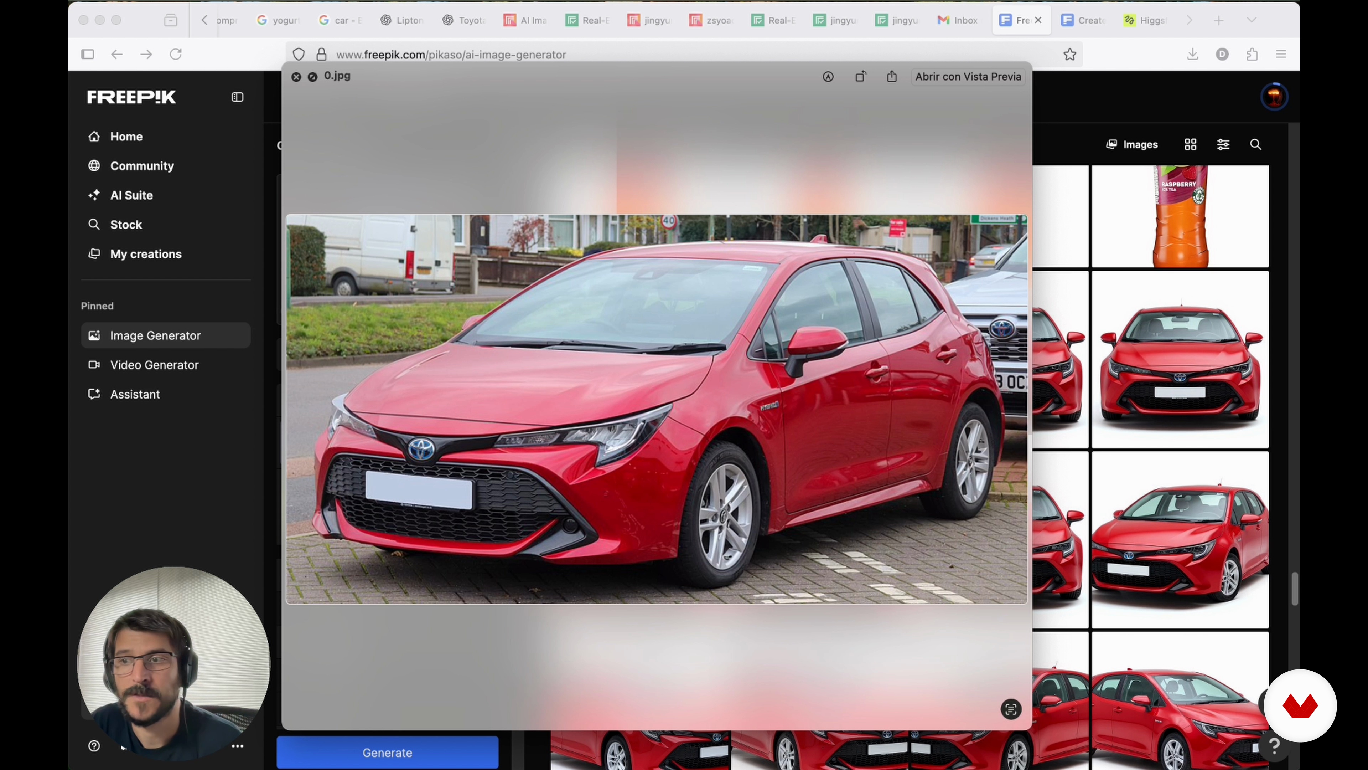Screen dimensions: 1368x770
Task: Click the red Domestika logo circle
Action: click(x=1300, y=706)
